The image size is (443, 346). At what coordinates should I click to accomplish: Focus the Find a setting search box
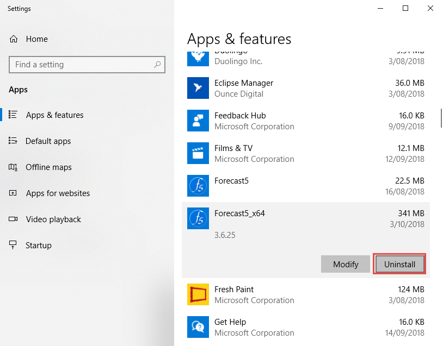(87, 65)
